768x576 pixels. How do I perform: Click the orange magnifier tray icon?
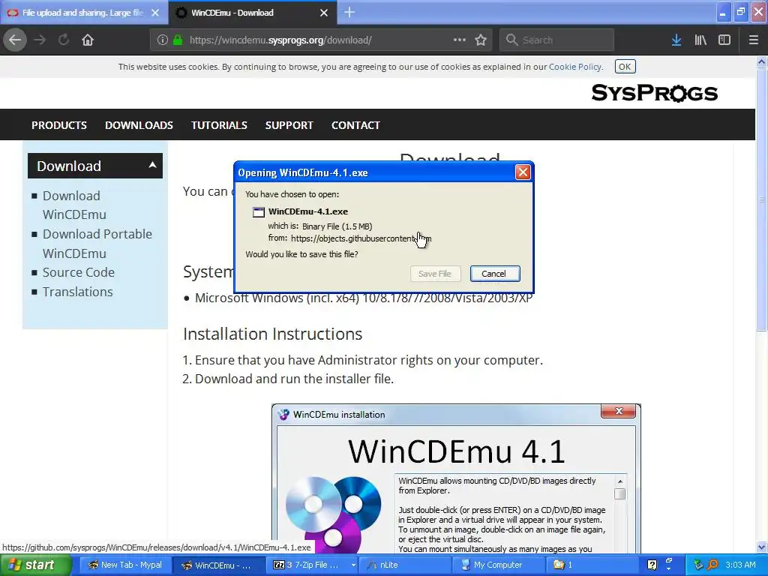click(712, 565)
